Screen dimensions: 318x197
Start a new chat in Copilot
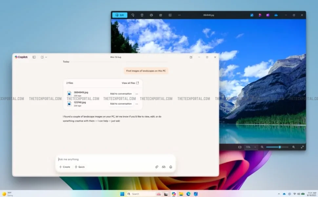[x=42, y=57]
